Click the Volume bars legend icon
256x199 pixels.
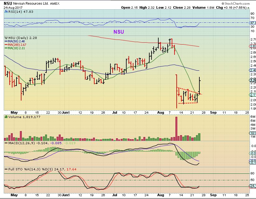(6, 117)
